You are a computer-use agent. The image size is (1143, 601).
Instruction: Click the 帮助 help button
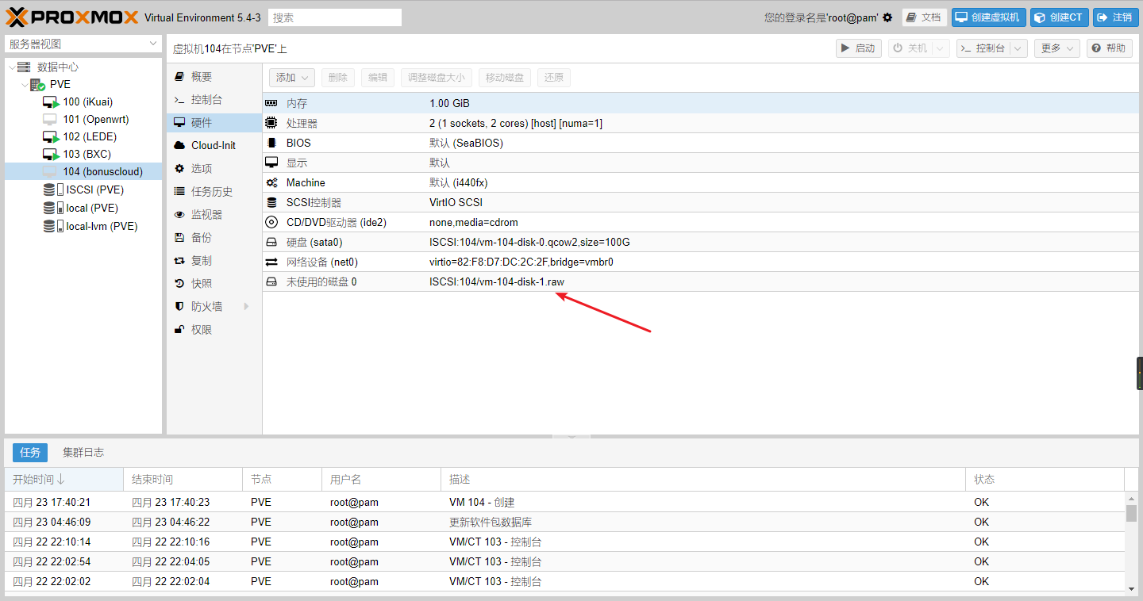tap(1109, 48)
